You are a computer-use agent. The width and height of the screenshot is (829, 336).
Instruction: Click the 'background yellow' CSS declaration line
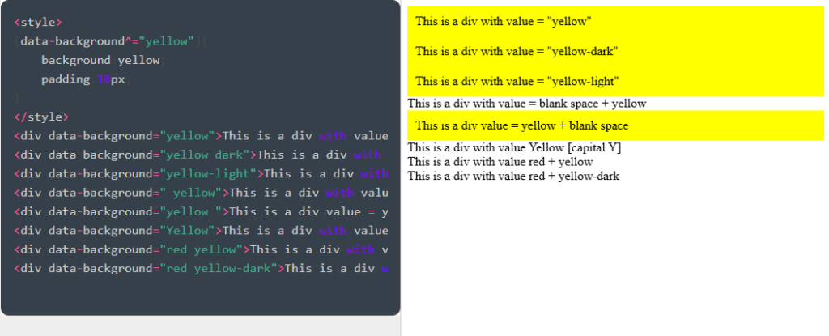point(100,61)
